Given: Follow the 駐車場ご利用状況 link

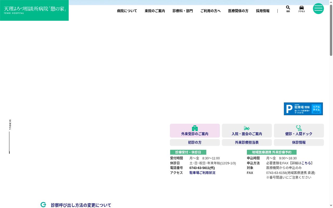Looking at the screenshot, I should click(202, 173).
